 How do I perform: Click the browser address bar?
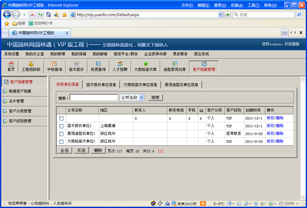coord(144,15)
